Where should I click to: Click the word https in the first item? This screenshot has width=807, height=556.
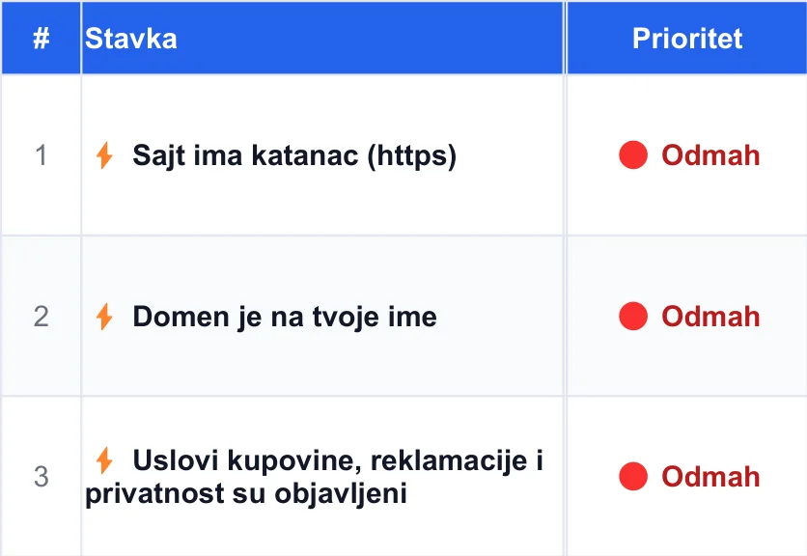[x=412, y=155]
